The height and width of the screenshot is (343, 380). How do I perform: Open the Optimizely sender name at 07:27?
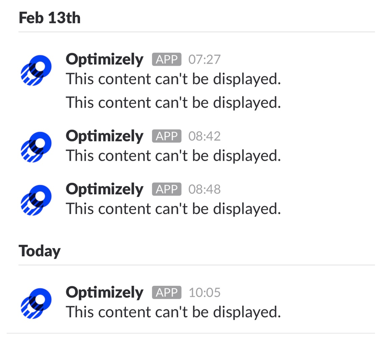pos(105,60)
